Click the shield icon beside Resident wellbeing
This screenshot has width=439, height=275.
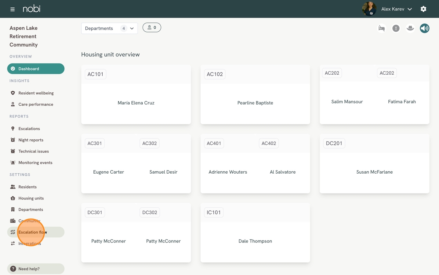click(13, 93)
